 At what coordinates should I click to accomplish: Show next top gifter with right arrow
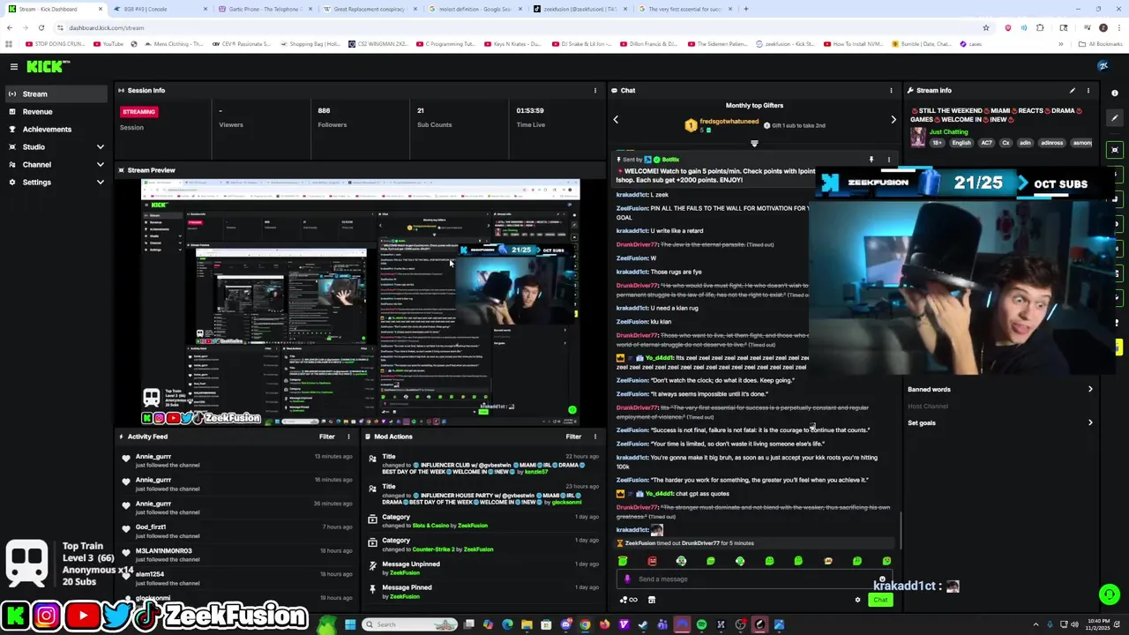click(x=893, y=119)
